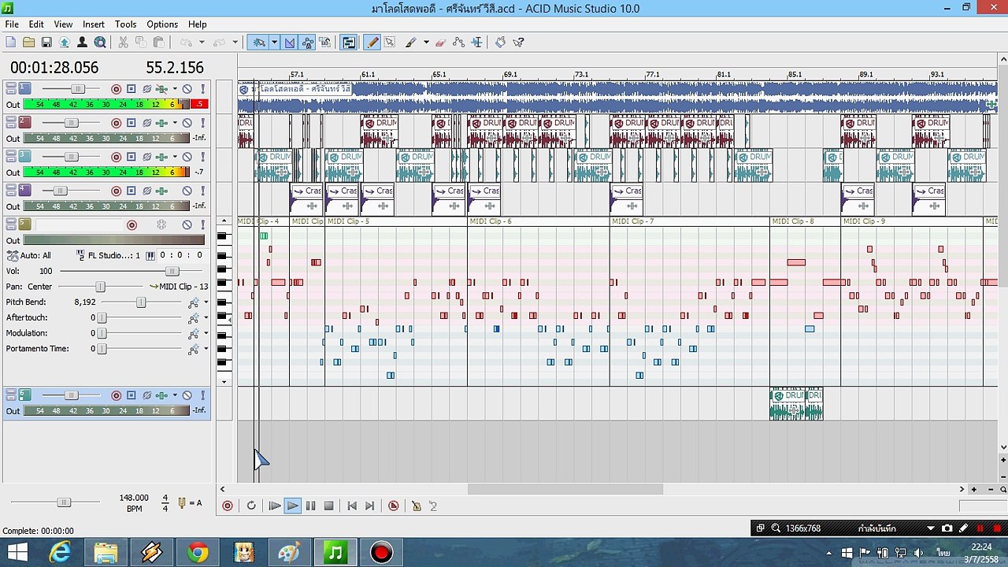
Task: Adjust track 2 volume slider
Action: point(71,123)
